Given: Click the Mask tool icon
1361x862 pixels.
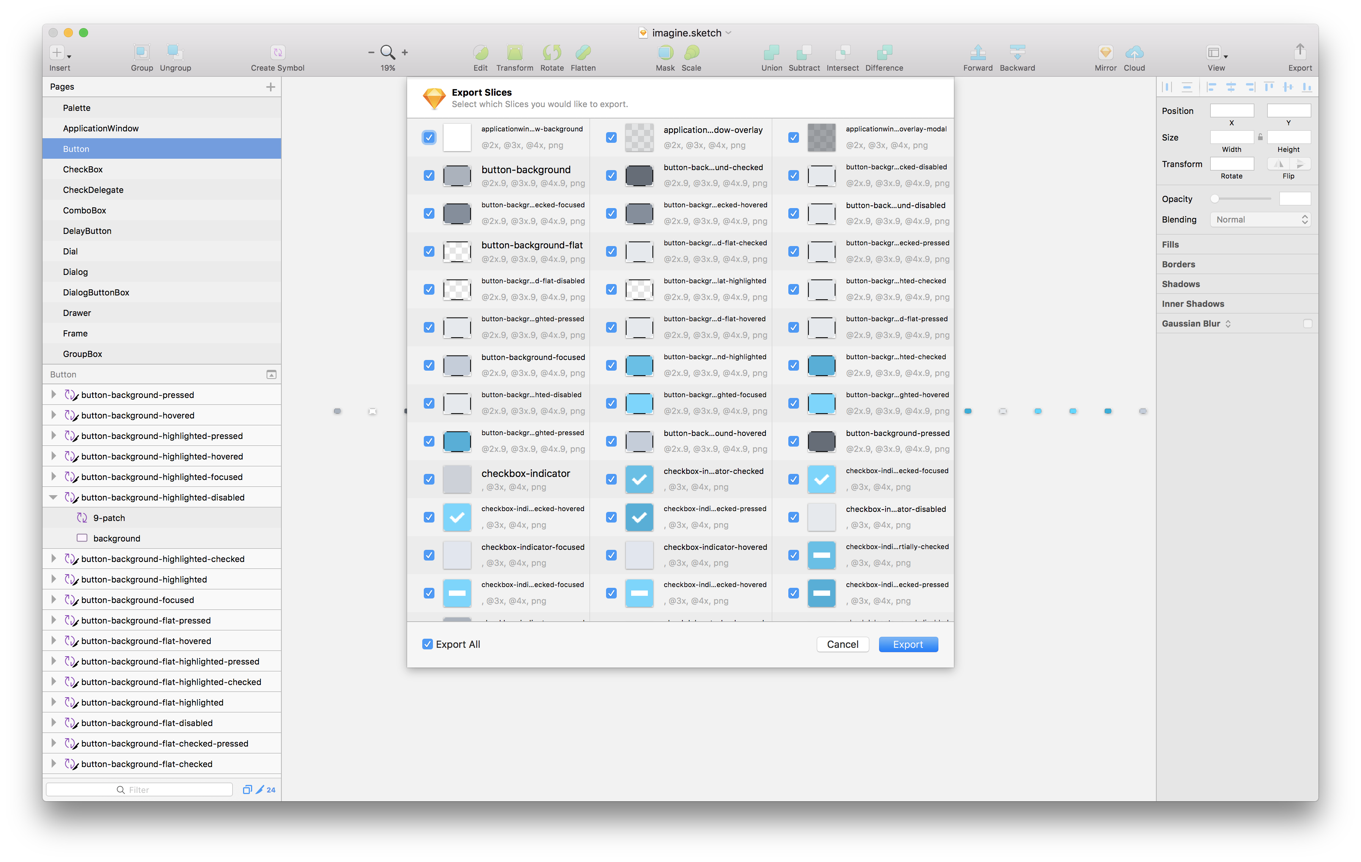Looking at the screenshot, I should 665,52.
